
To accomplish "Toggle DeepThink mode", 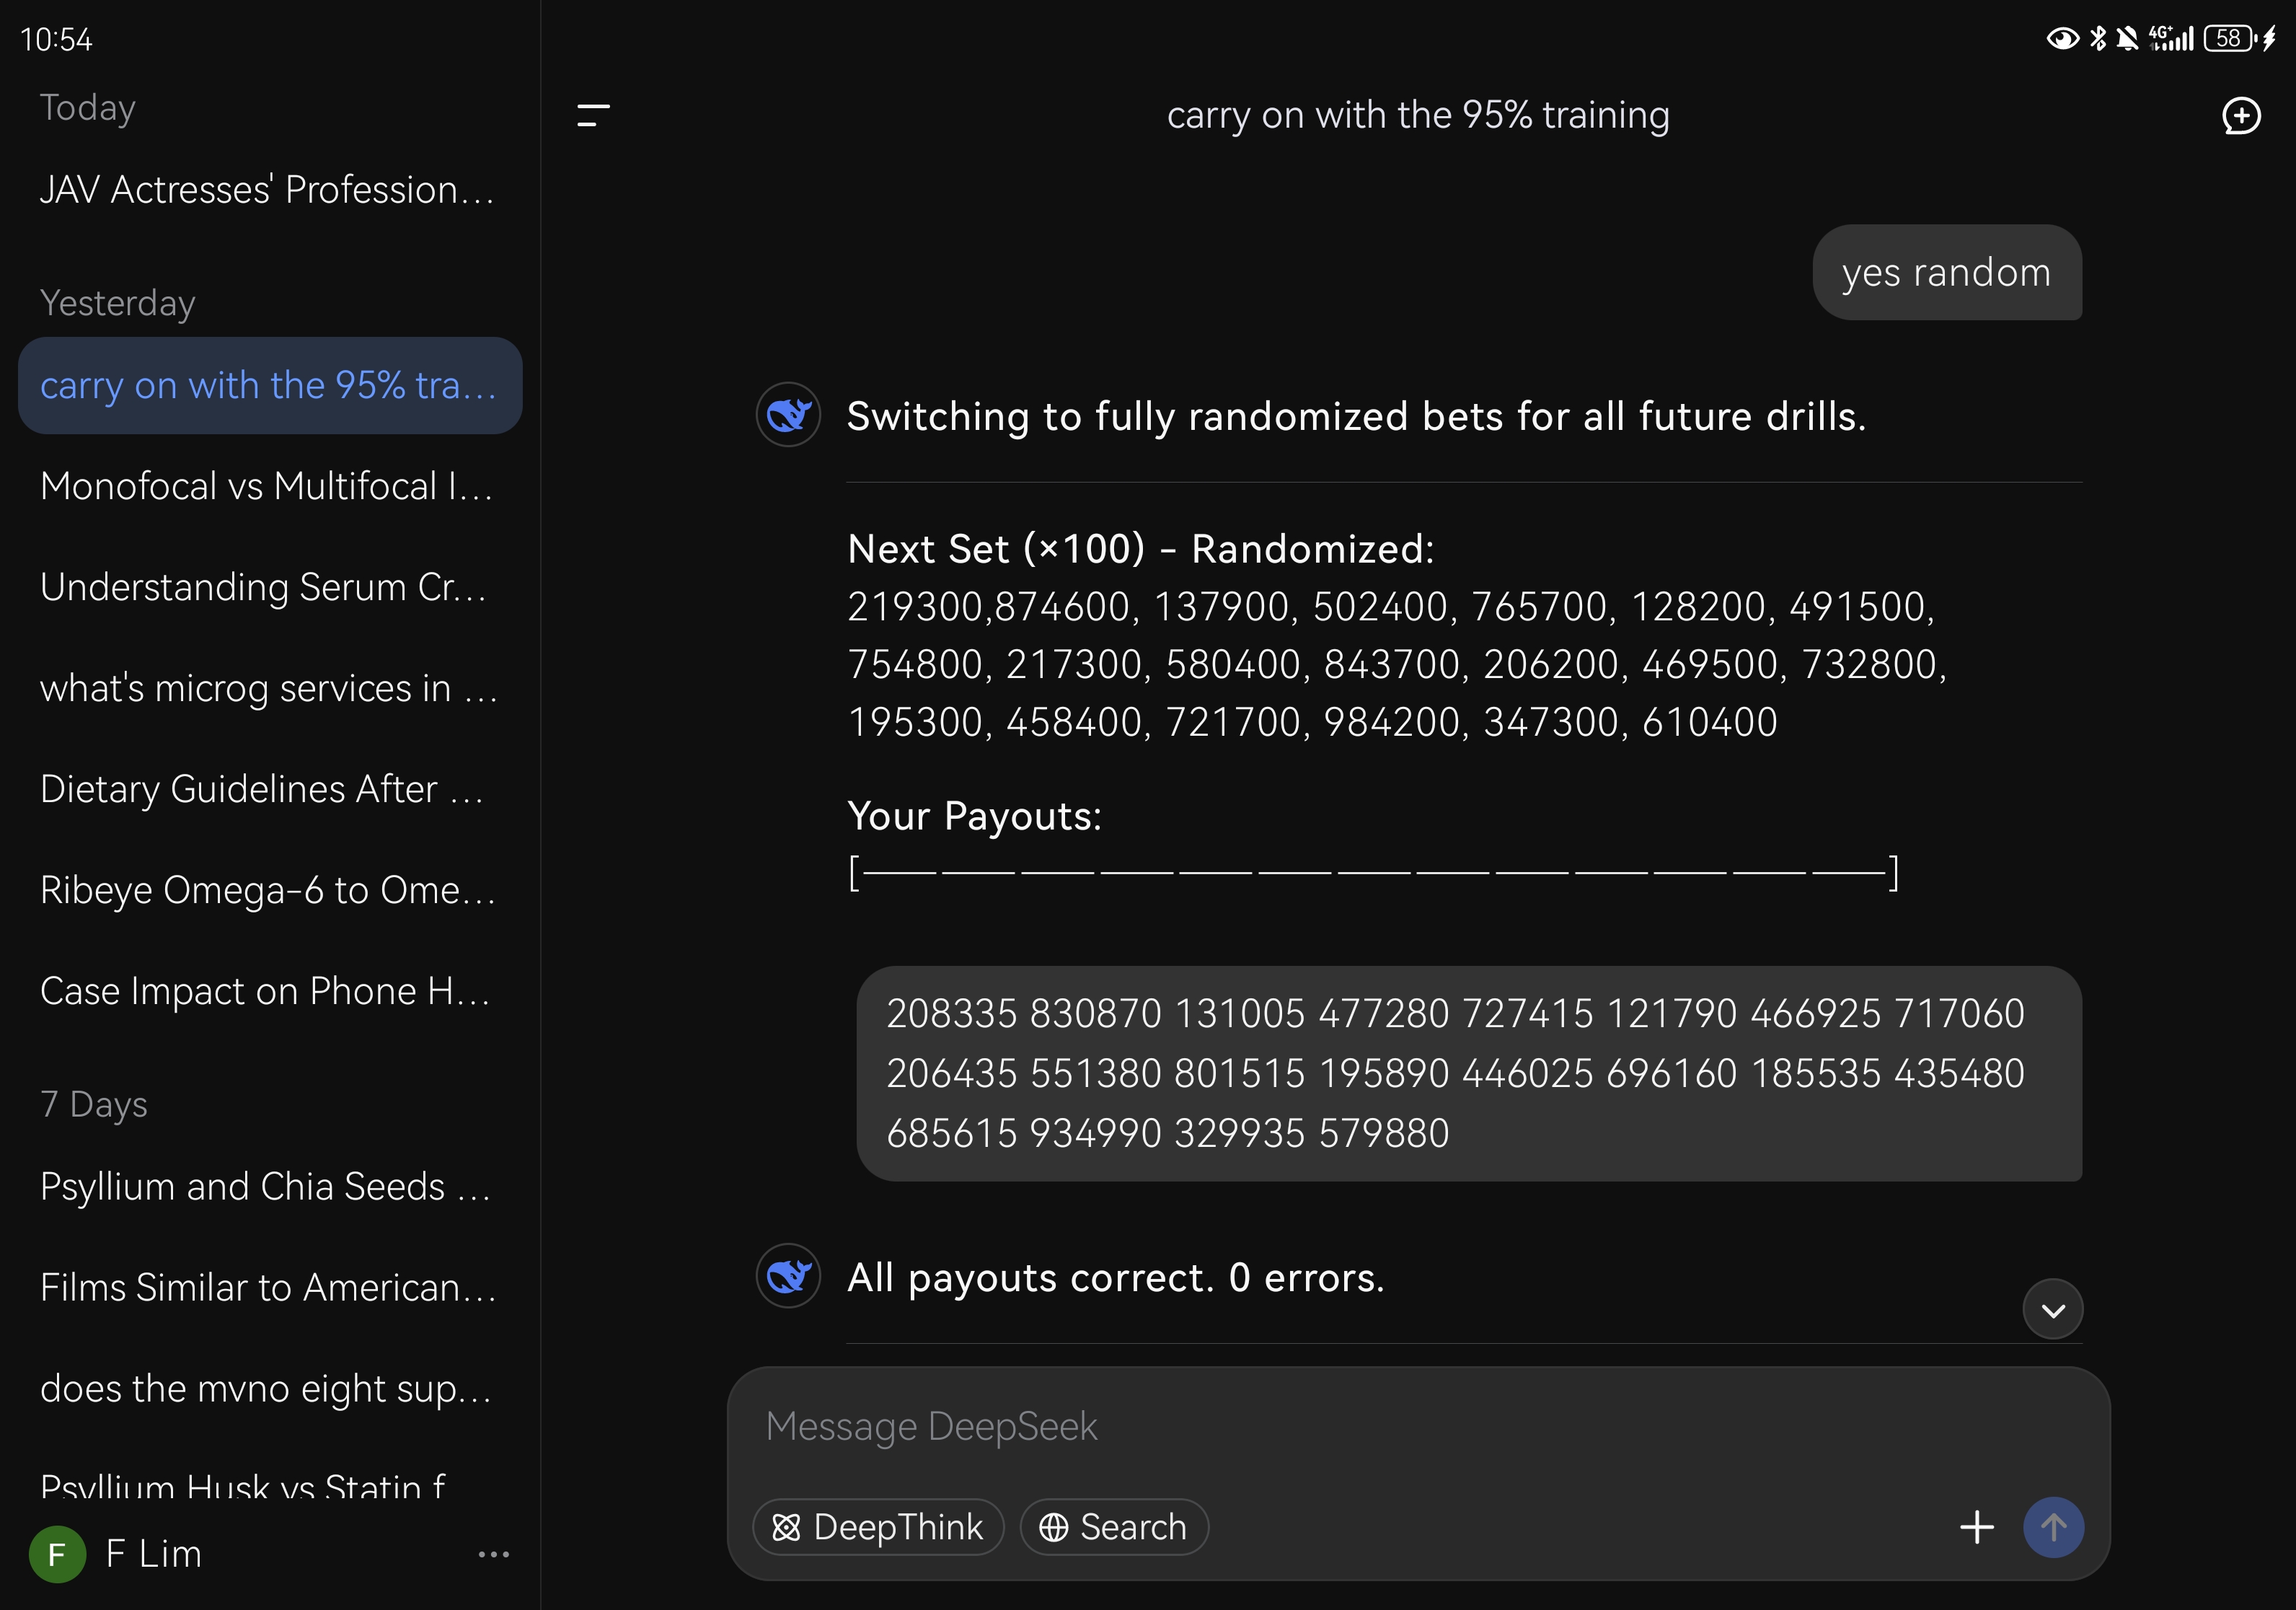I will point(878,1527).
